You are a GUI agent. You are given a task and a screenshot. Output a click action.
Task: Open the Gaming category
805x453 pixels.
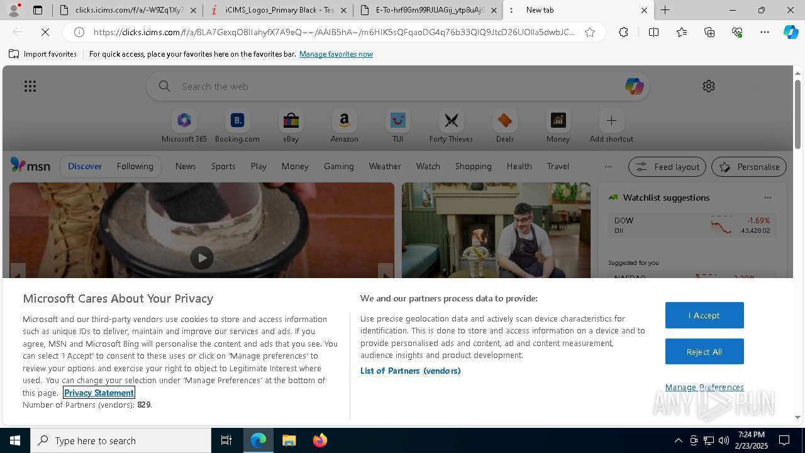click(x=339, y=166)
